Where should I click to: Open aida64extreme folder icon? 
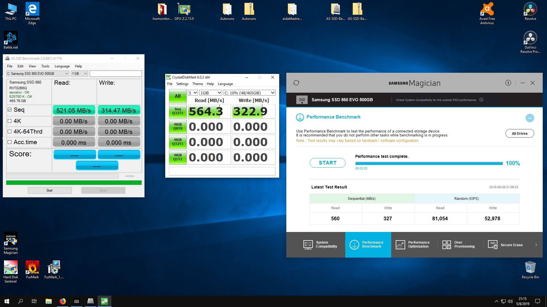coord(292,12)
